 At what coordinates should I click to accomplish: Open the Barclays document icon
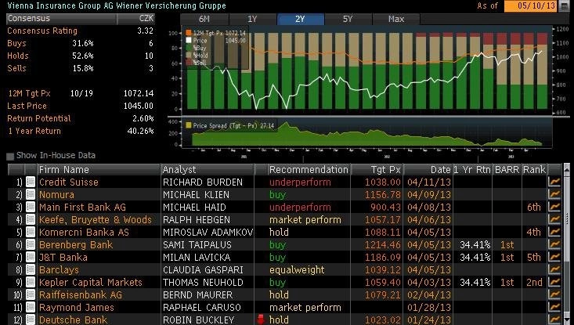tap(31, 269)
